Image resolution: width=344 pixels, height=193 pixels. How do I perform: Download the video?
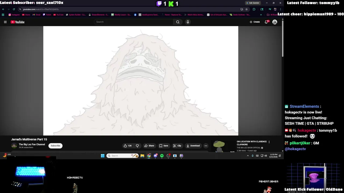point(193,146)
